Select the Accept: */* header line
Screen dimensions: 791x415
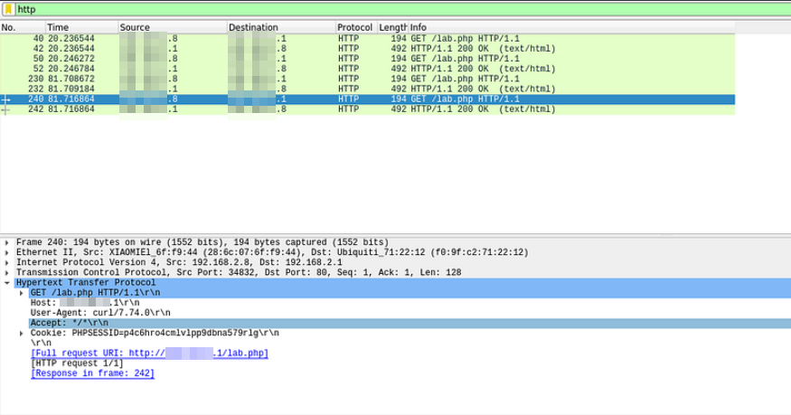point(410,323)
